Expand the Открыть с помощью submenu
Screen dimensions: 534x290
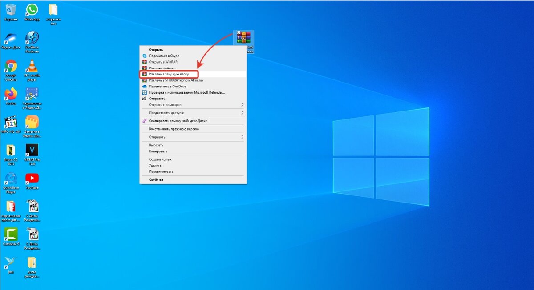pos(193,105)
